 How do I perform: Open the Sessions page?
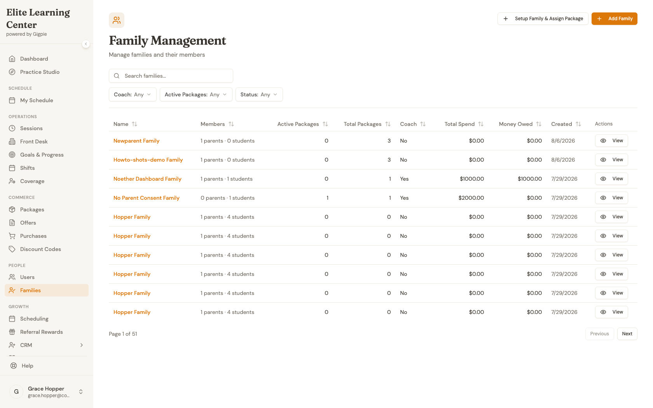[x=47, y=128]
